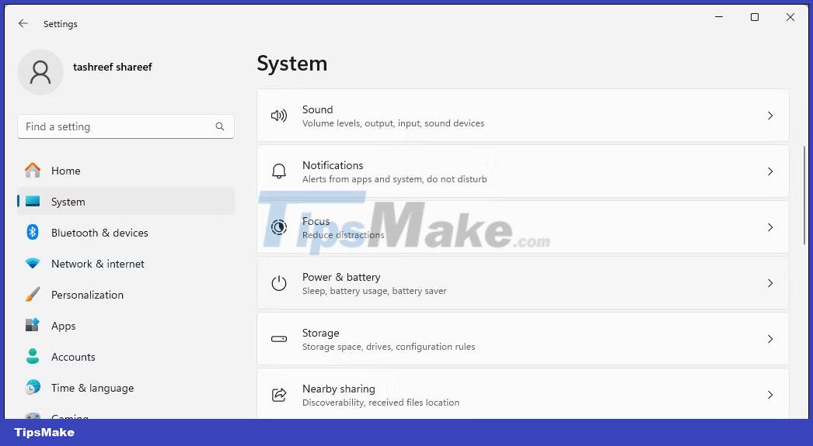Click the Bluetooth icon in sidebar
Screen dimensions: 813x446
coord(33,232)
